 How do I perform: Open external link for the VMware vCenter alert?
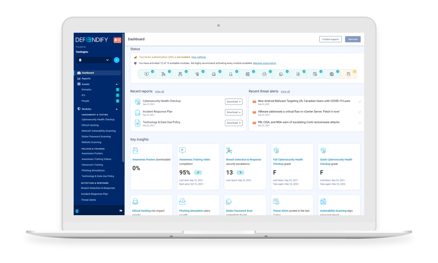(x=360, y=112)
